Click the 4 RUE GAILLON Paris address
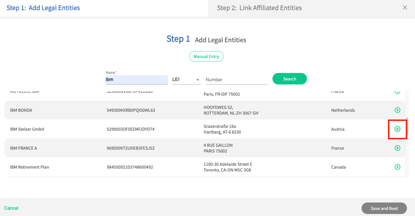The image size is (415, 216). click(218, 148)
